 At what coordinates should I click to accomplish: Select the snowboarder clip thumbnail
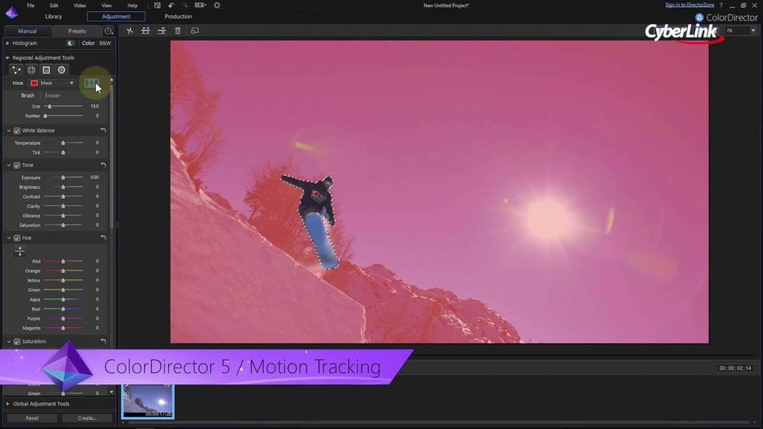(x=148, y=401)
